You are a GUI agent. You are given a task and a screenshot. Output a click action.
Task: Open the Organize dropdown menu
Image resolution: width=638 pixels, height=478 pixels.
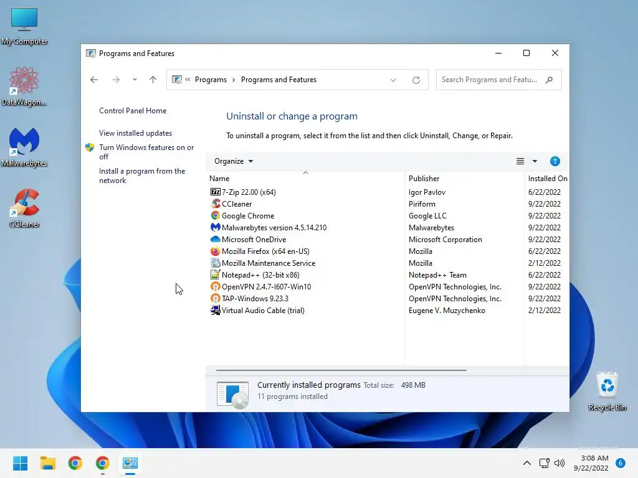pos(234,161)
